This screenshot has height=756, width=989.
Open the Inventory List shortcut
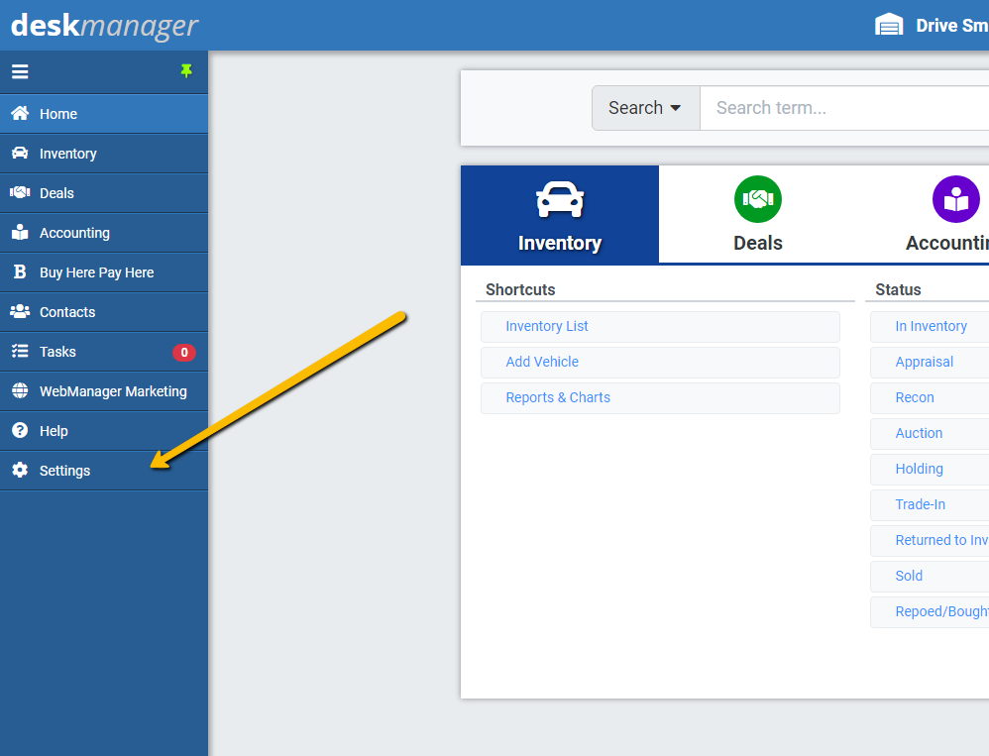(549, 326)
